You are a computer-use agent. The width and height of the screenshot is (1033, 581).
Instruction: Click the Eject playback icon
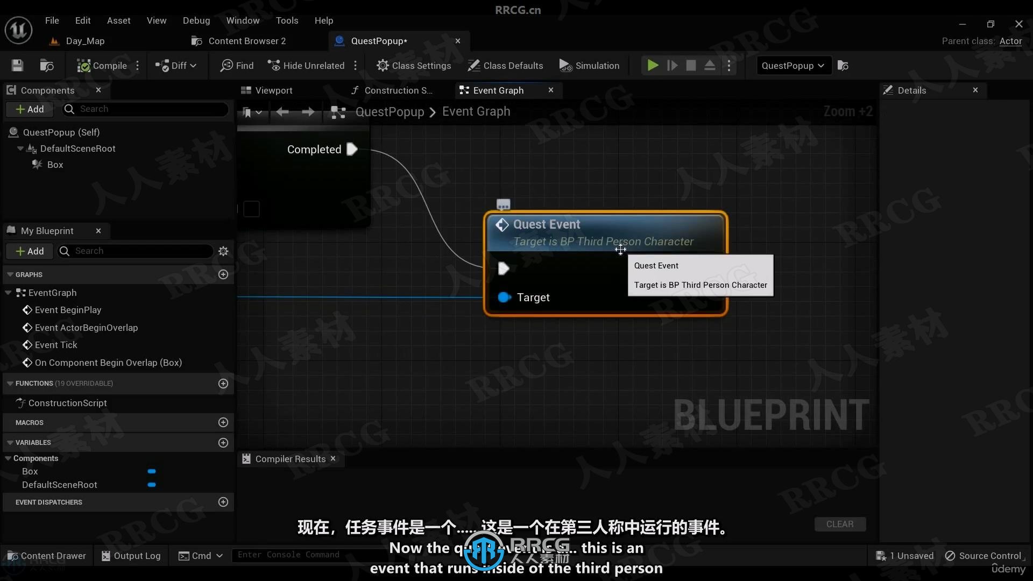710,66
